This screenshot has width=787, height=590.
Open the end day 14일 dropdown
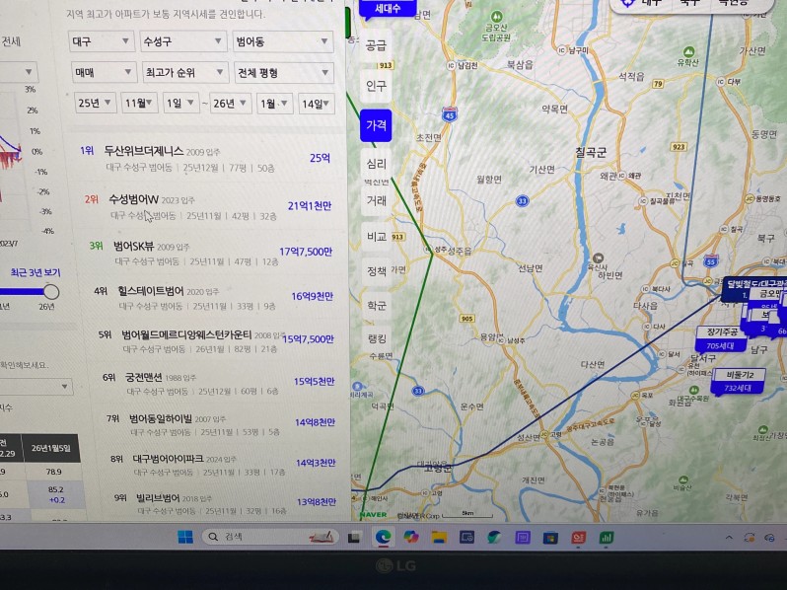[x=317, y=104]
